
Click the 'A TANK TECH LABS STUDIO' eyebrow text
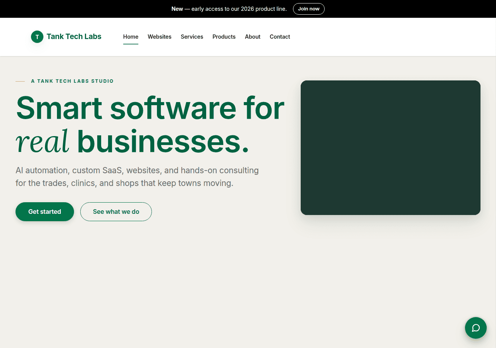[x=72, y=81]
